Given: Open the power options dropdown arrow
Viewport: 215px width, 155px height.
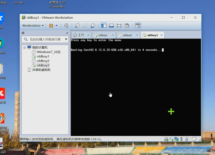Looking at the screenshot, I should [x=56, y=26].
